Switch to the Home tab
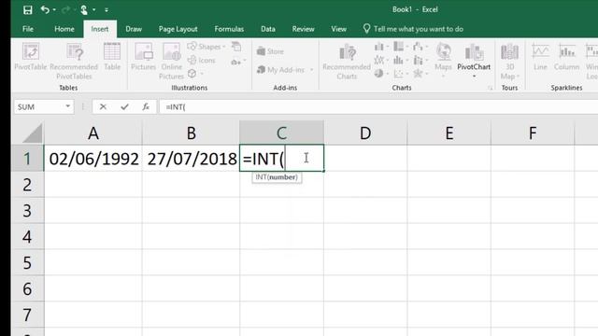Screen dimensions: 598x336 (x=64, y=29)
